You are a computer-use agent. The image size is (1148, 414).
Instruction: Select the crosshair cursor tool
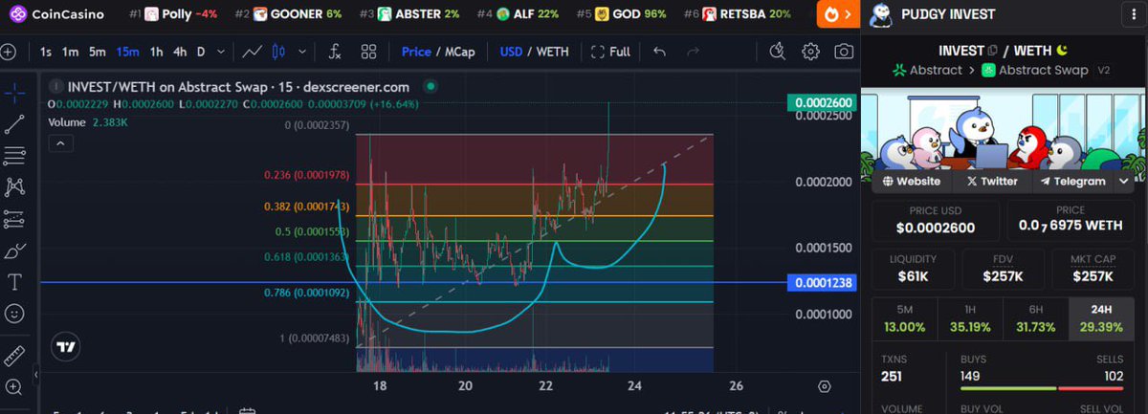14,93
